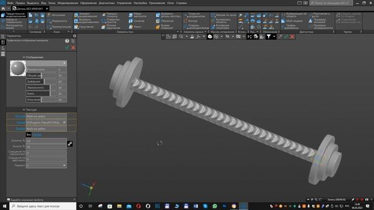374x210 pixels.
Task: Open the Параметры panel gear settings
Action: [x=75, y=36]
